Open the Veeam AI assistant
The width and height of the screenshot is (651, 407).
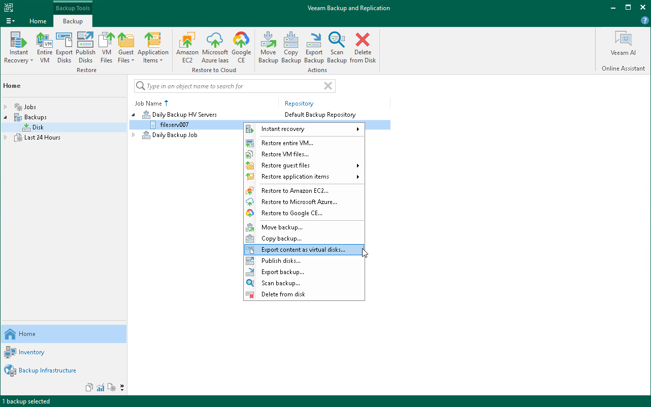(x=623, y=44)
